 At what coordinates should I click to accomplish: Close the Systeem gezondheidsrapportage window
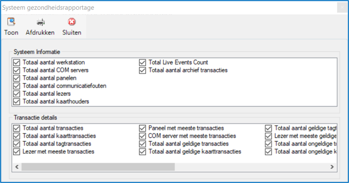pyautogui.click(x=342, y=8)
